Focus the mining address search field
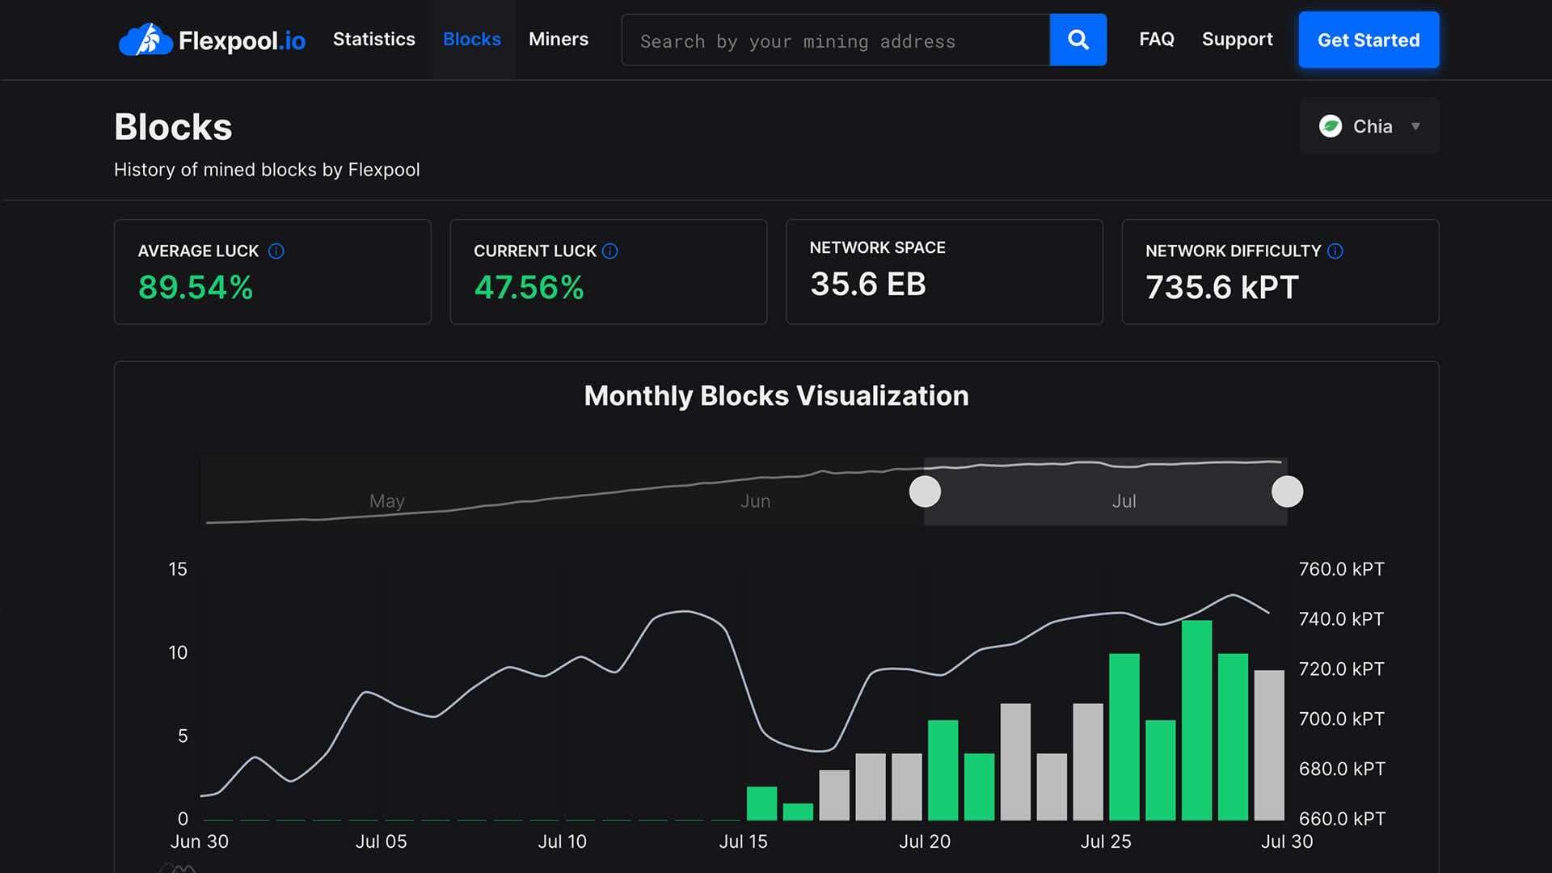Viewport: 1552px width, 873px height. [x=834, y=40]
